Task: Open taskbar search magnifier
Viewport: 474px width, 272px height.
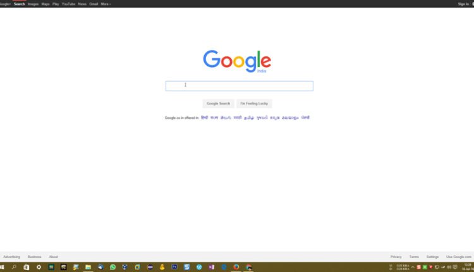Action: click(14, 267)
